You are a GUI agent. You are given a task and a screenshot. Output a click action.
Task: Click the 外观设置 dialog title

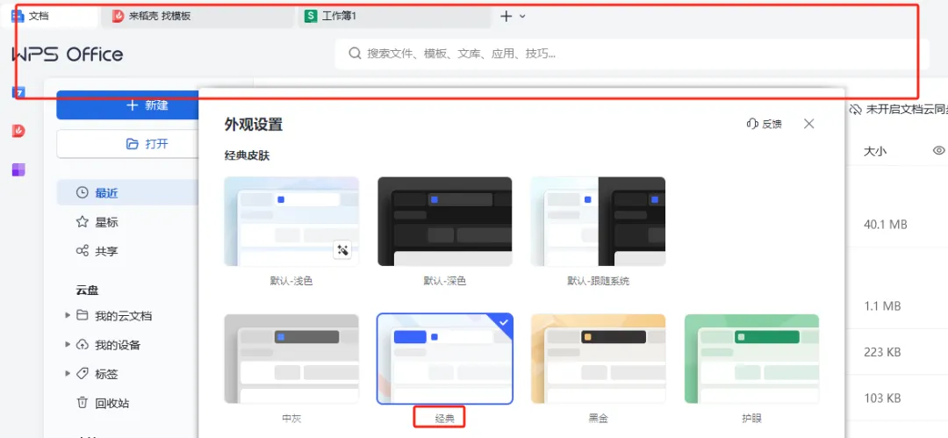(254, 126)
